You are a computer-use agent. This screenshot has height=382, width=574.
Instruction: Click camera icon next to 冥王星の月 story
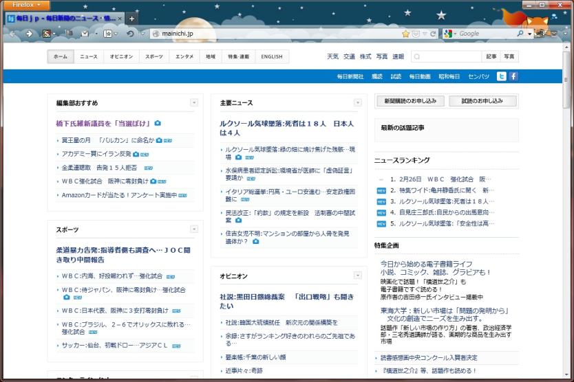[159, 140]
